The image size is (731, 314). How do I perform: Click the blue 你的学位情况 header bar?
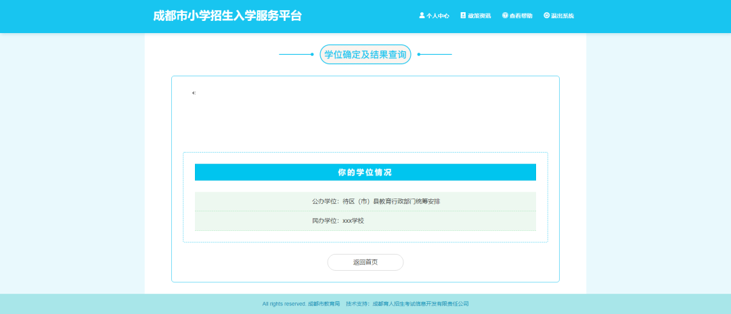pos(365,172)
